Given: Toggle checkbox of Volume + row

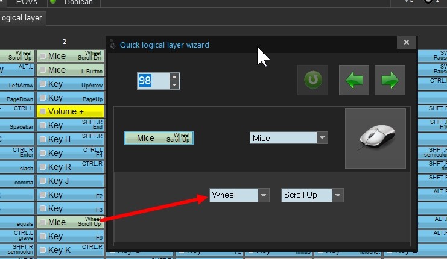Looking at the screenshot, I should 43,111.
